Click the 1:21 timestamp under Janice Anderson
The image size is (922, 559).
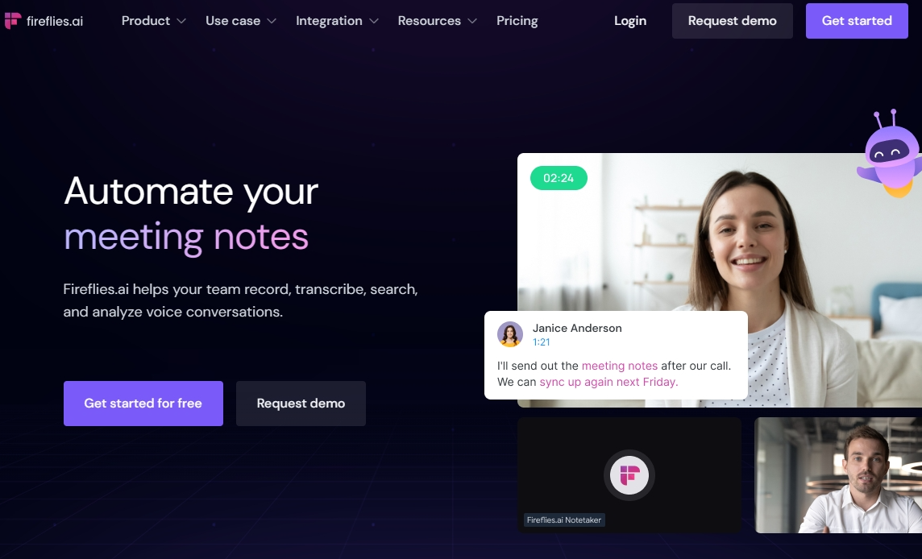(x=541, y=342)
